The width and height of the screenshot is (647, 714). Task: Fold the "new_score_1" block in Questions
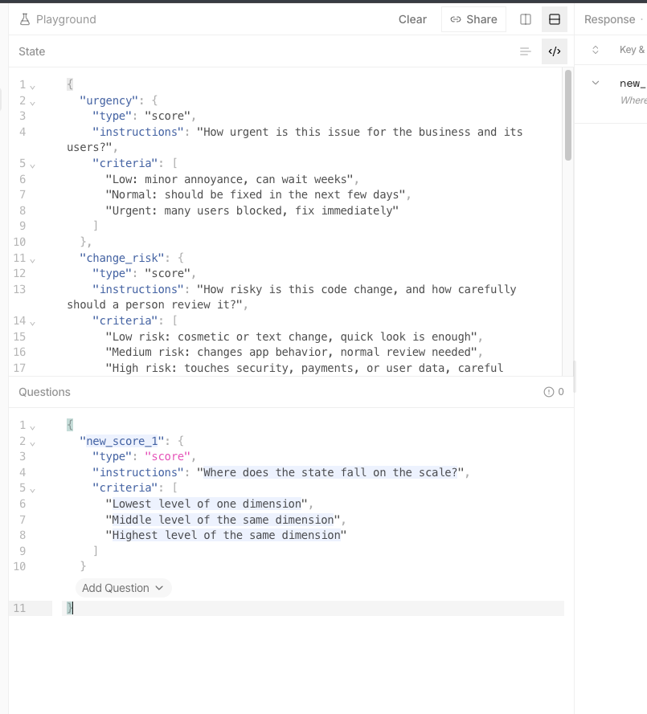coord(32,443)
